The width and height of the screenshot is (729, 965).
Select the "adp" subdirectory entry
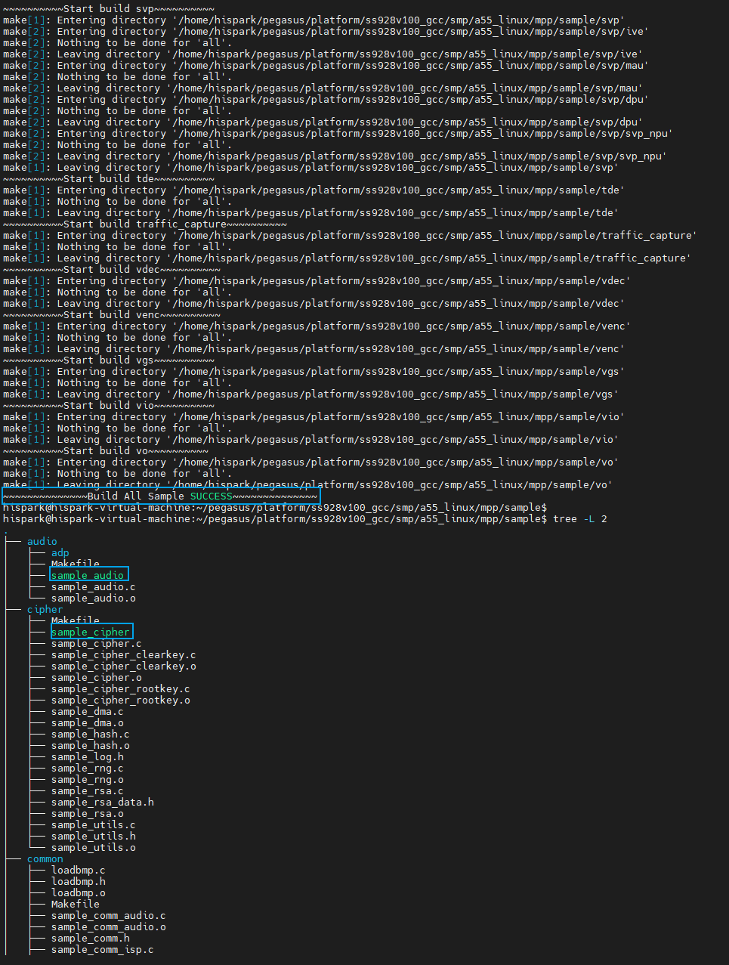tap(60, 552)
